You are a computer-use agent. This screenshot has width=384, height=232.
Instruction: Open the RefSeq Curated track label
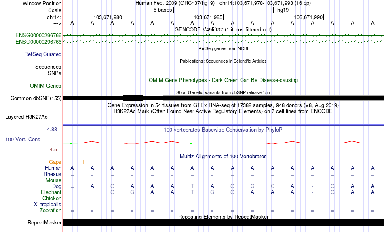point(42,54)
